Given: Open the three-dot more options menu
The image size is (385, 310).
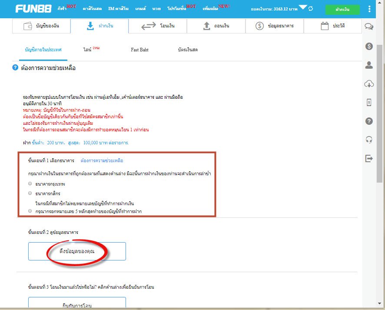Looking at the screenshot, I should point(369,9).
